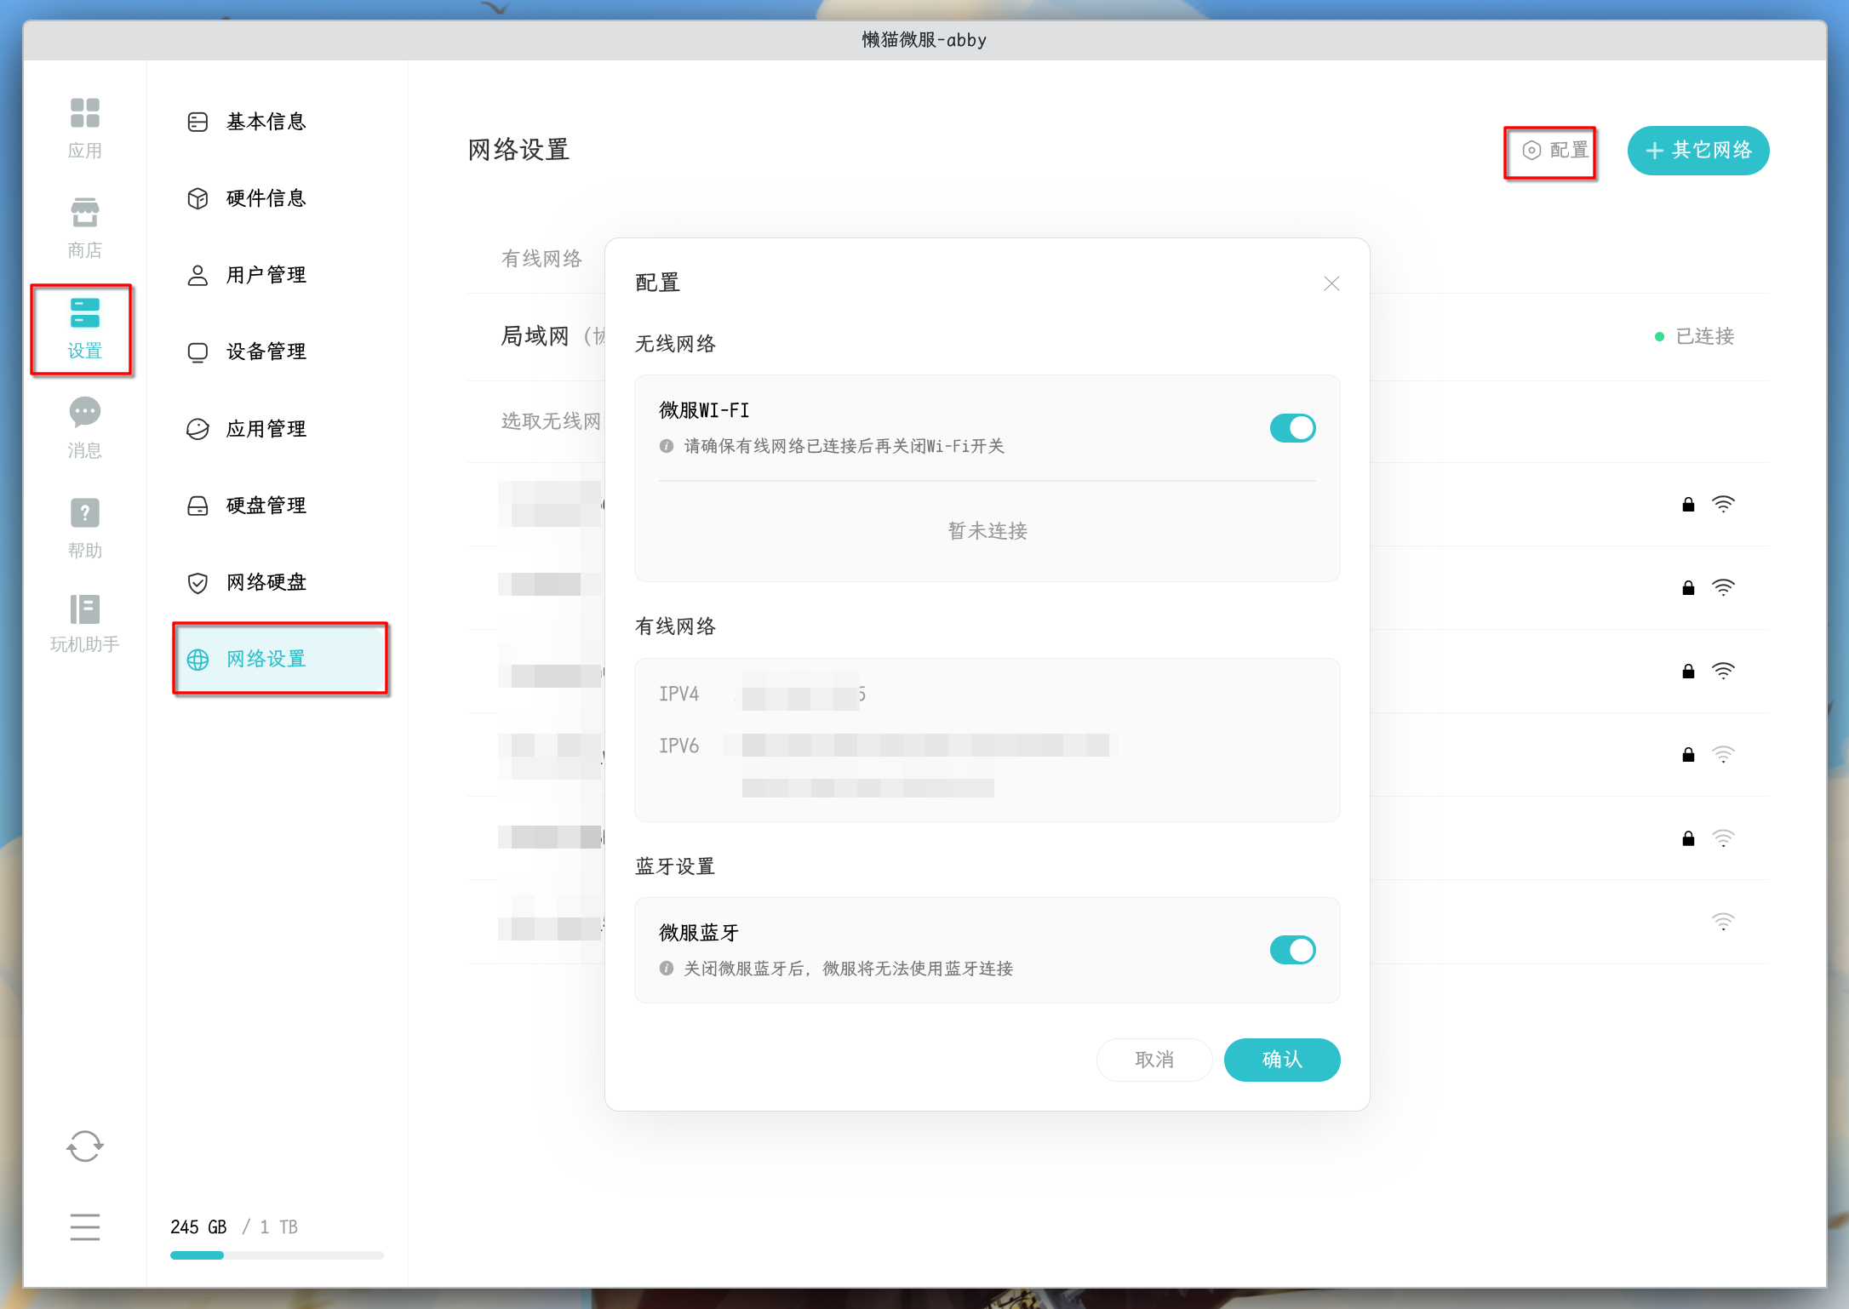Click the info icon beside Wi-Fi warning text
This screenshot has width=1849, height=1309.
click(x=667, y=446)
